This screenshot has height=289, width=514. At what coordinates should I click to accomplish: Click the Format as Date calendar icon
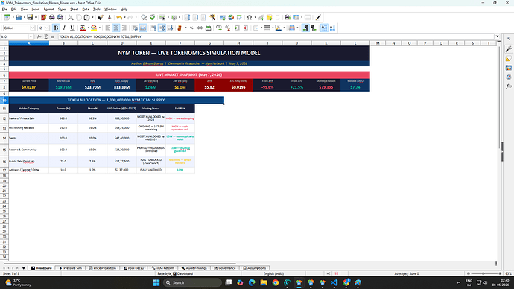tap(208, 28)
